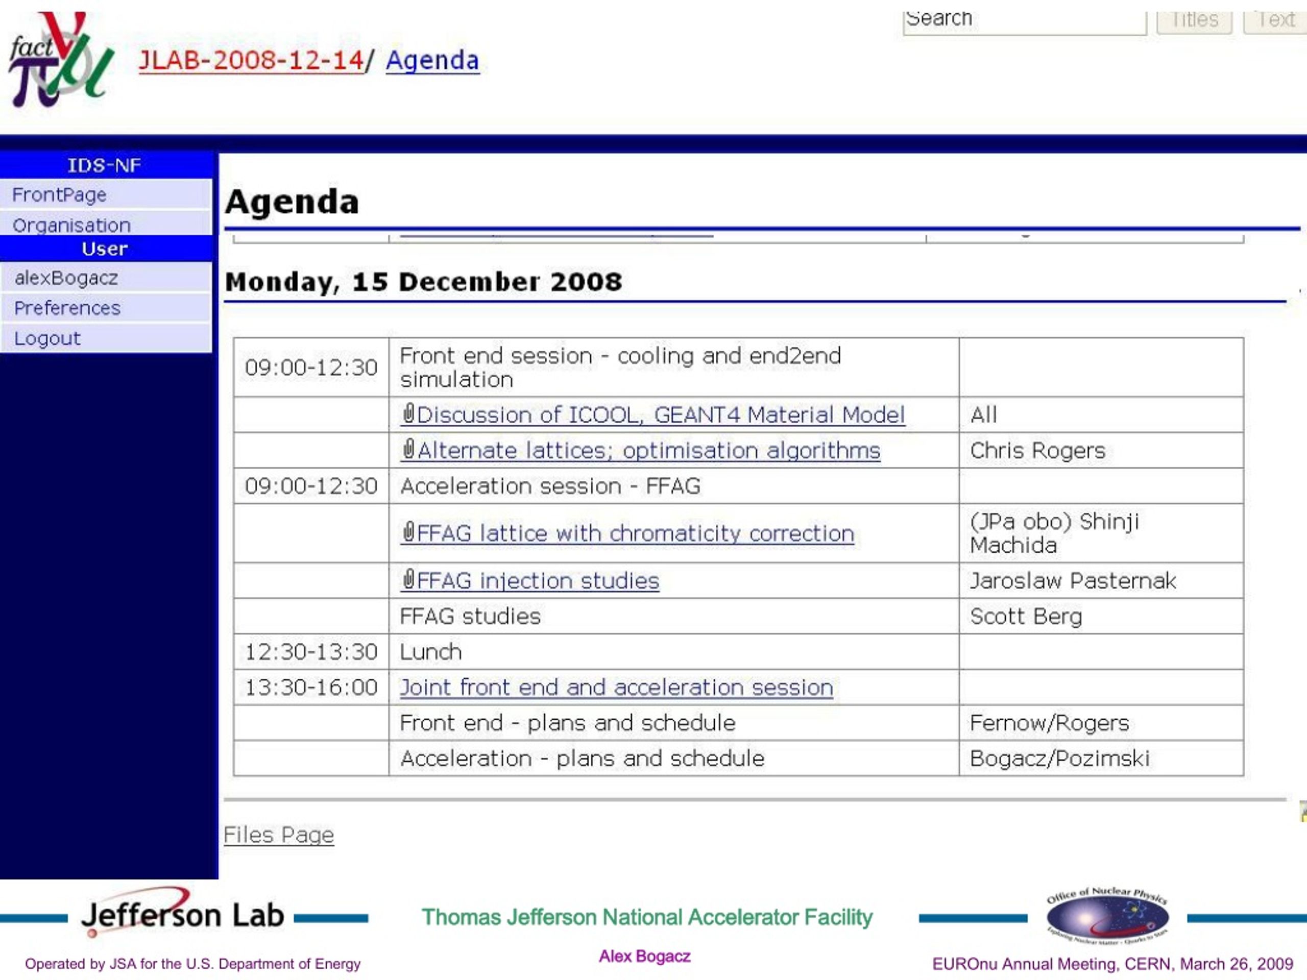This screenshot has width=1307, height=980.
Task: Select FrontPage in the sidebar
Action: tap(106, 194)
